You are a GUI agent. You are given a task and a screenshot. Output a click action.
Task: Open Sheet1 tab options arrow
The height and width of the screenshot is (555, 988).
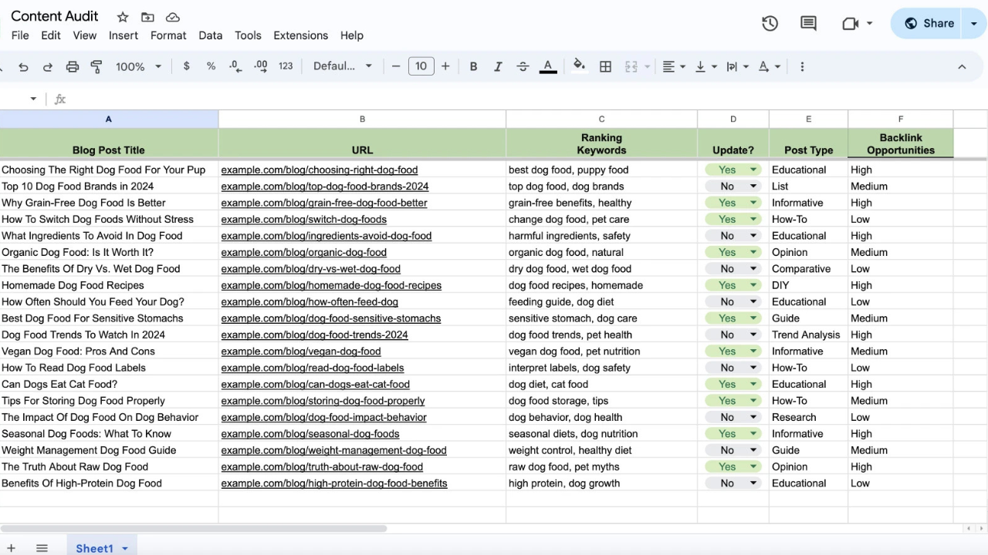[x=125, y=548]
